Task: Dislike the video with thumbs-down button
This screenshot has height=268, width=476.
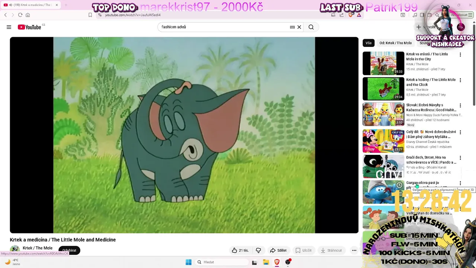Action: [x=258, y=251]
